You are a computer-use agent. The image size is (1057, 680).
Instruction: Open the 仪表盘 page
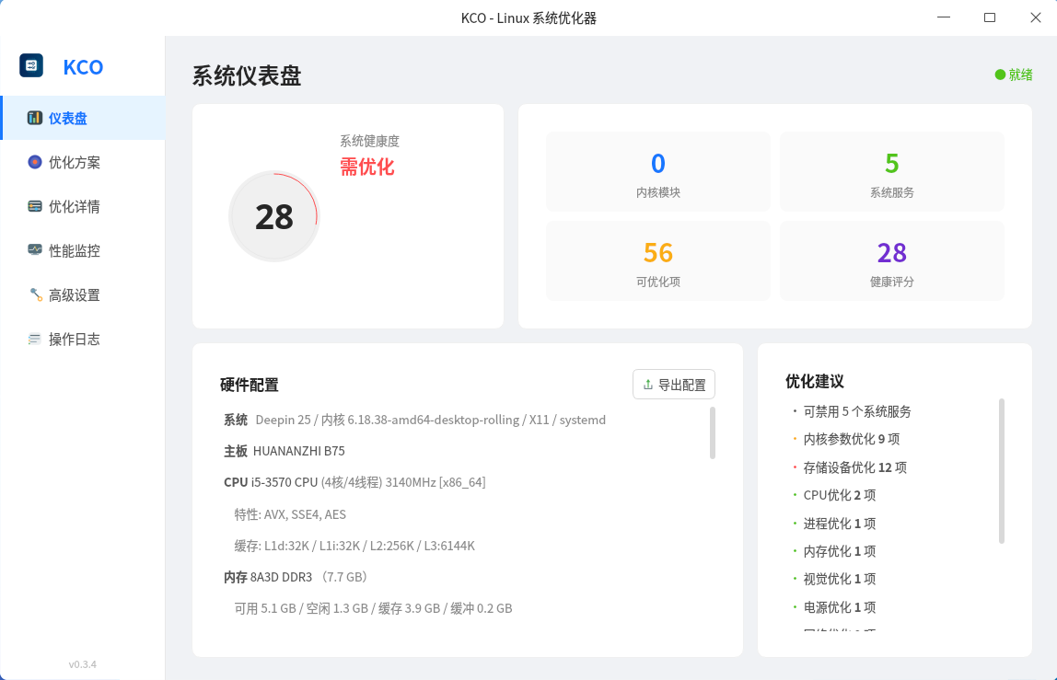click(83, 118)
